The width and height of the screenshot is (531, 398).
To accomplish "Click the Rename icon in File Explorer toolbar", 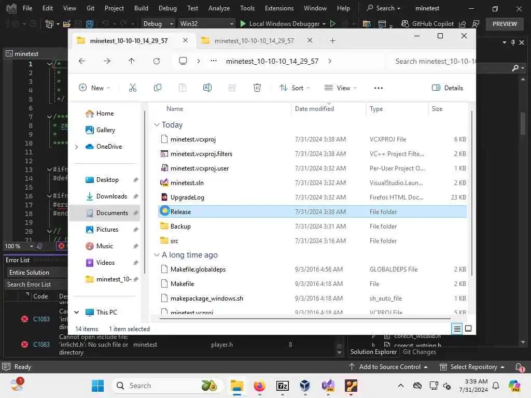I will tap(207, 88).
